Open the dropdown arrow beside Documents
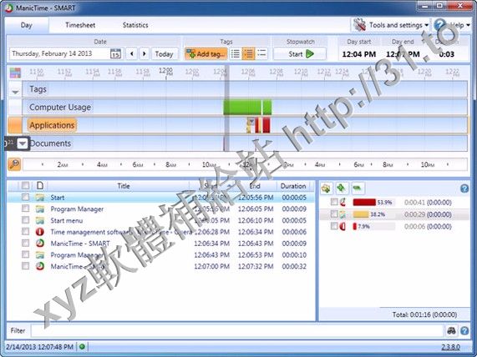Image resolution: width=477 pixels, height=357 pixels. click(23, 143)
